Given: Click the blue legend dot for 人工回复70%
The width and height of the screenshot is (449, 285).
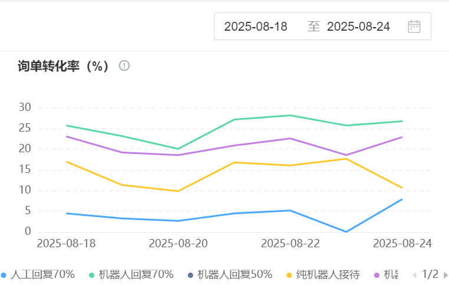Looking at the screenshot, I should click(x=4, y=275).
